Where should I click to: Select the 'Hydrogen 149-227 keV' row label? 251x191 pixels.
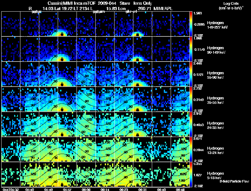(217, 25)
